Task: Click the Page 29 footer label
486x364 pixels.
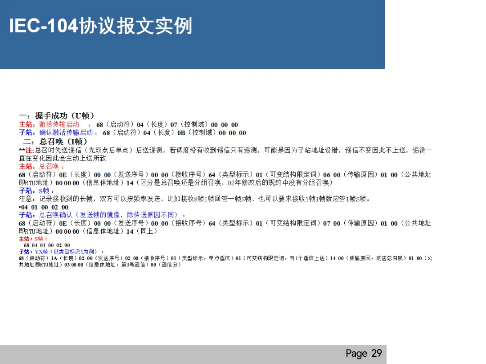Action: click(x=364, y=353)
